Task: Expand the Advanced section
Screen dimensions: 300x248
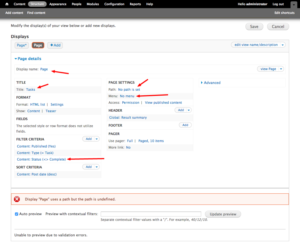Action: coord(211,83)
